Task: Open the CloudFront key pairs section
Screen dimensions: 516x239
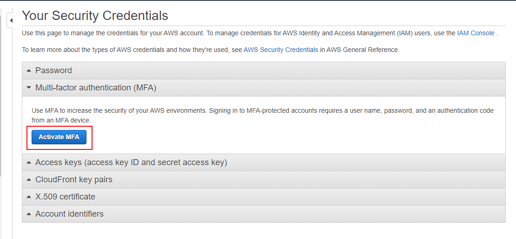Action: 264,180
